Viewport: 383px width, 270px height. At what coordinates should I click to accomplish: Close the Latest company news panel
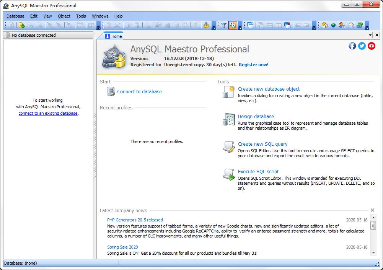[x=372, y=210]
